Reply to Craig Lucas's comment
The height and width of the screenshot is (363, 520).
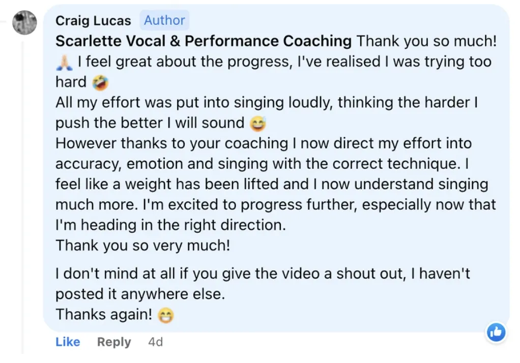114,342
